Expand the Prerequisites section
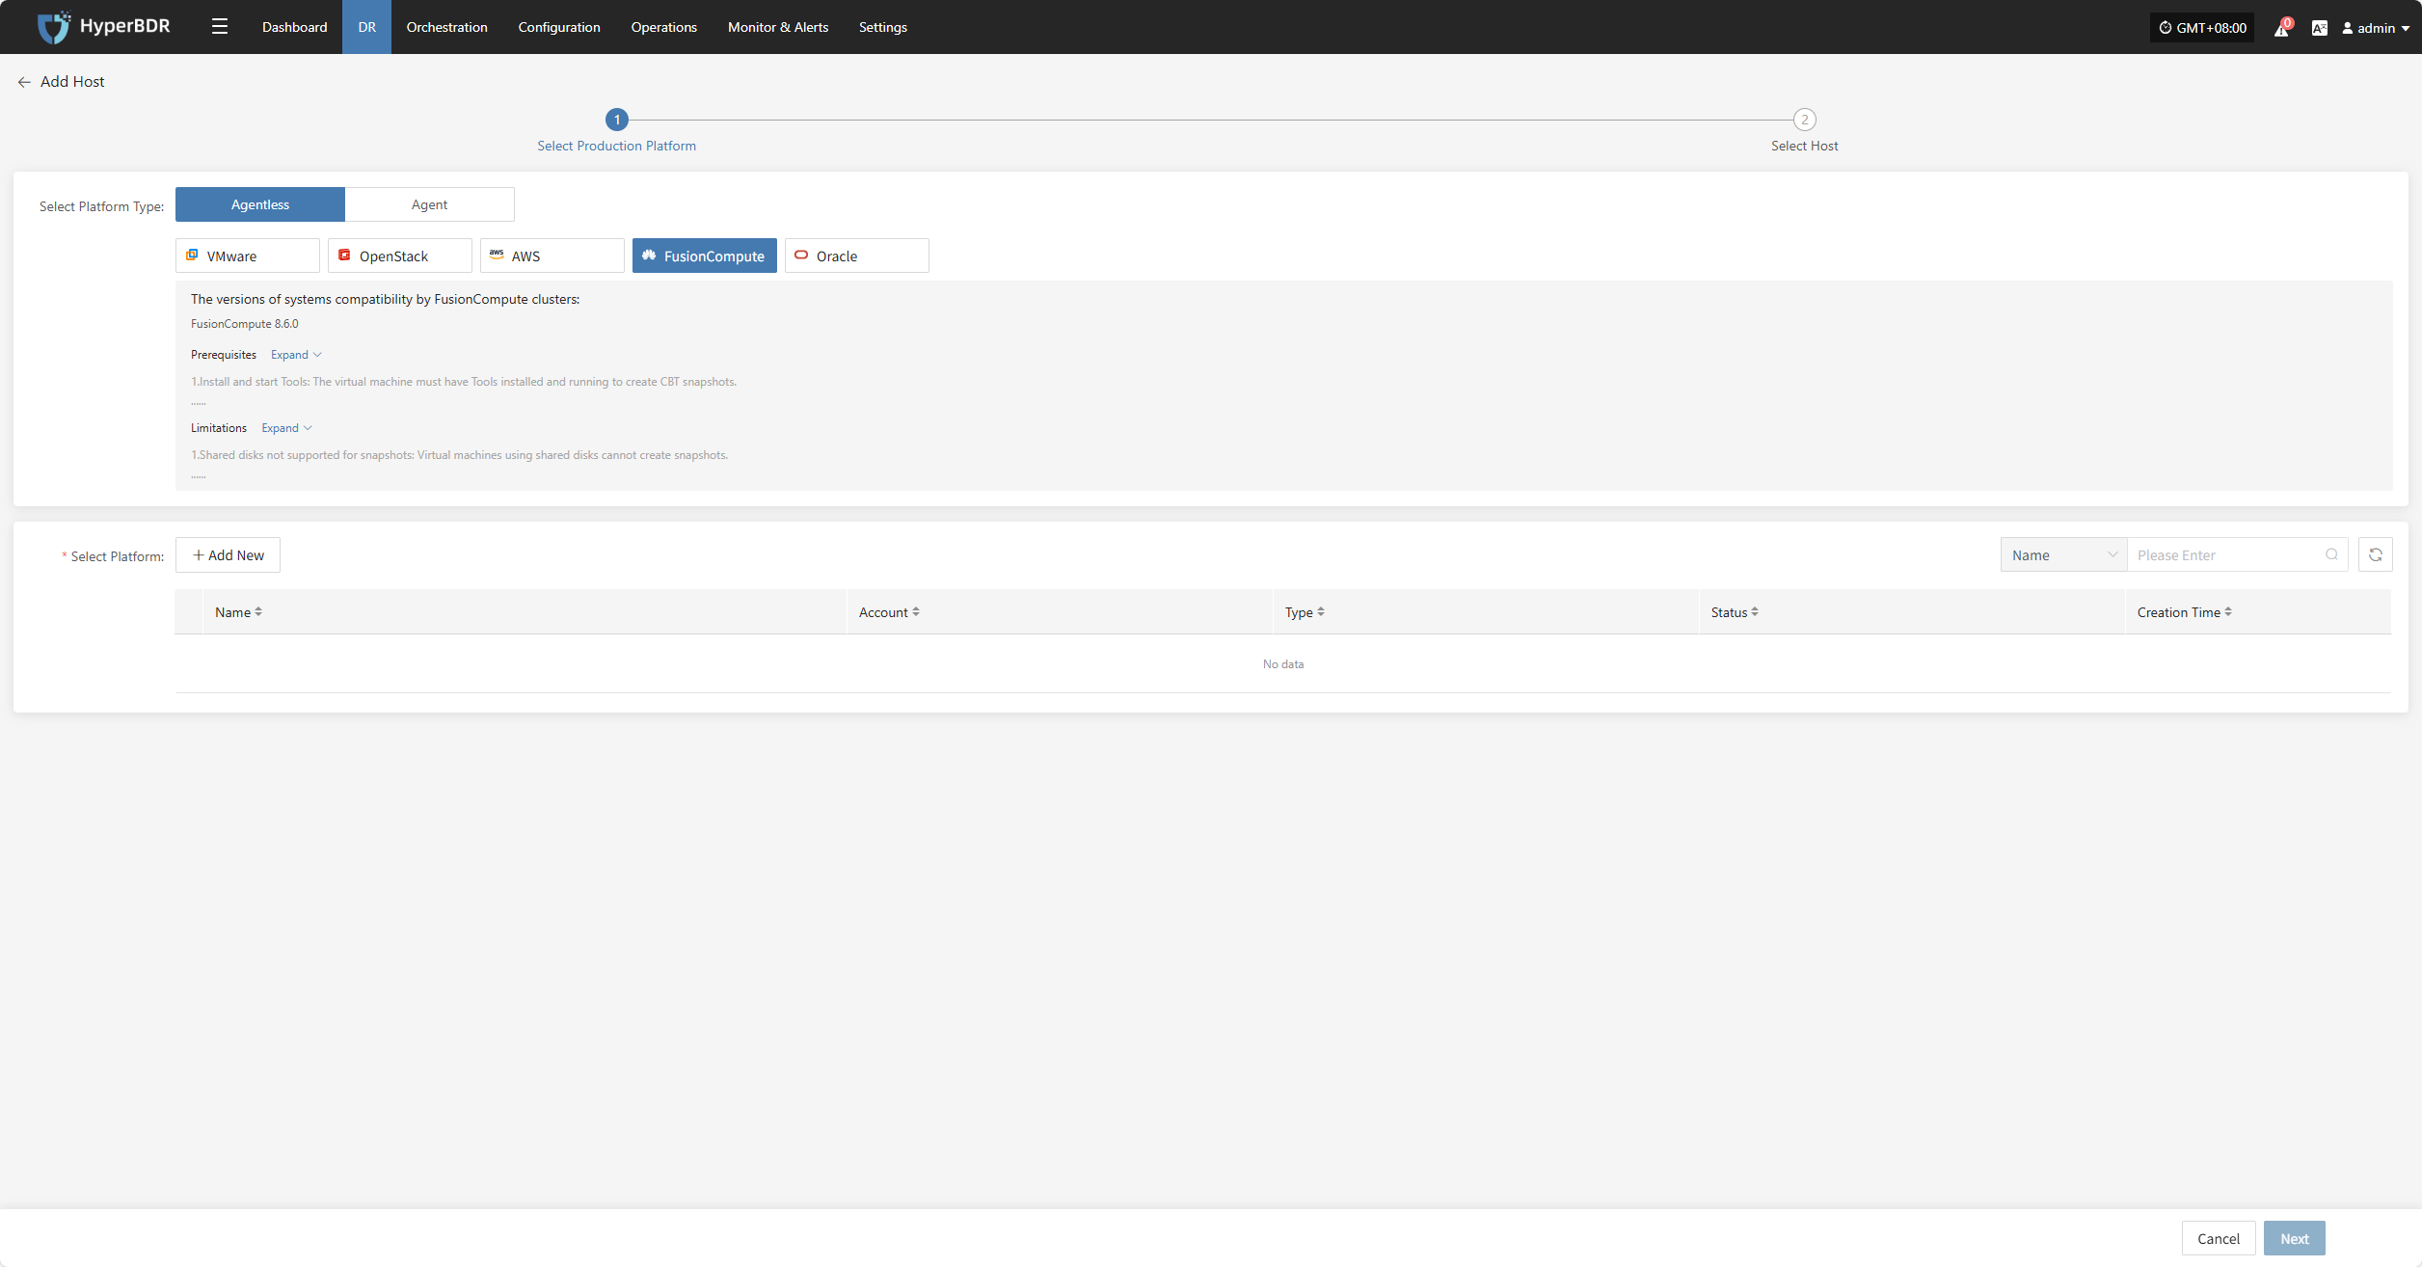 pos(296,355)
